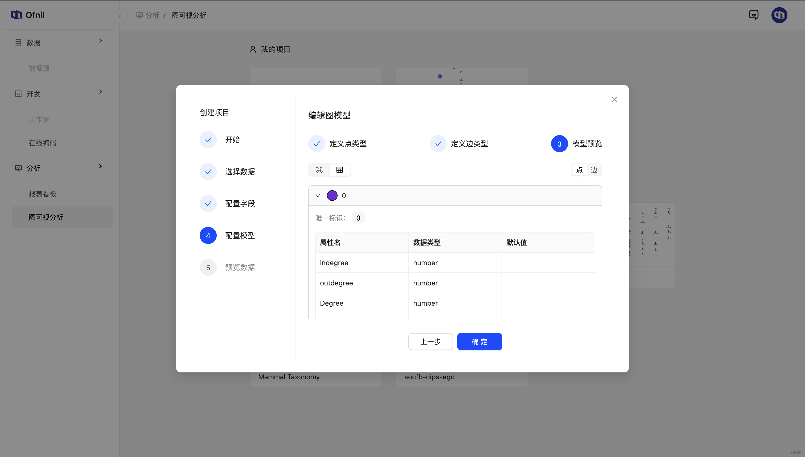Click the Ofnil logo icon
This screenshot has width=805, height=457.
(x=16, y=15)
